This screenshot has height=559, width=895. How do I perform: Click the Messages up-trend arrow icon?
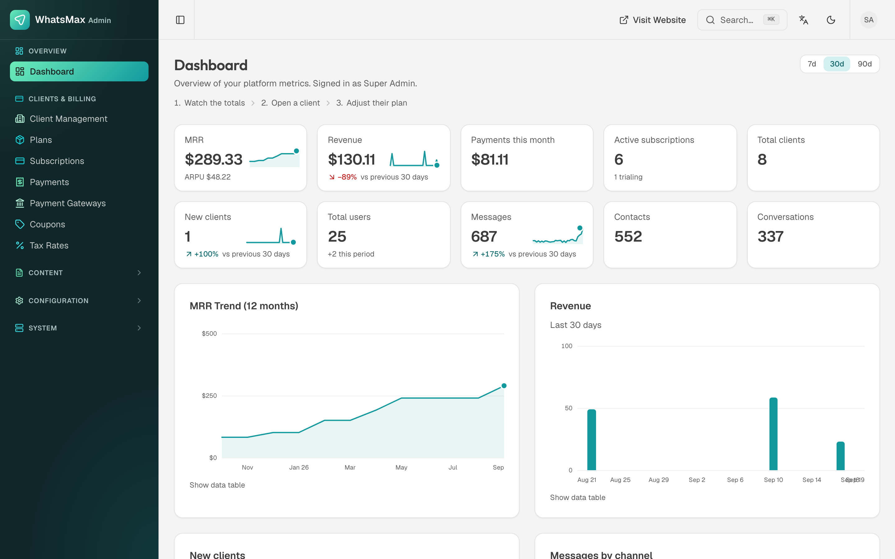tap(475, 254)
